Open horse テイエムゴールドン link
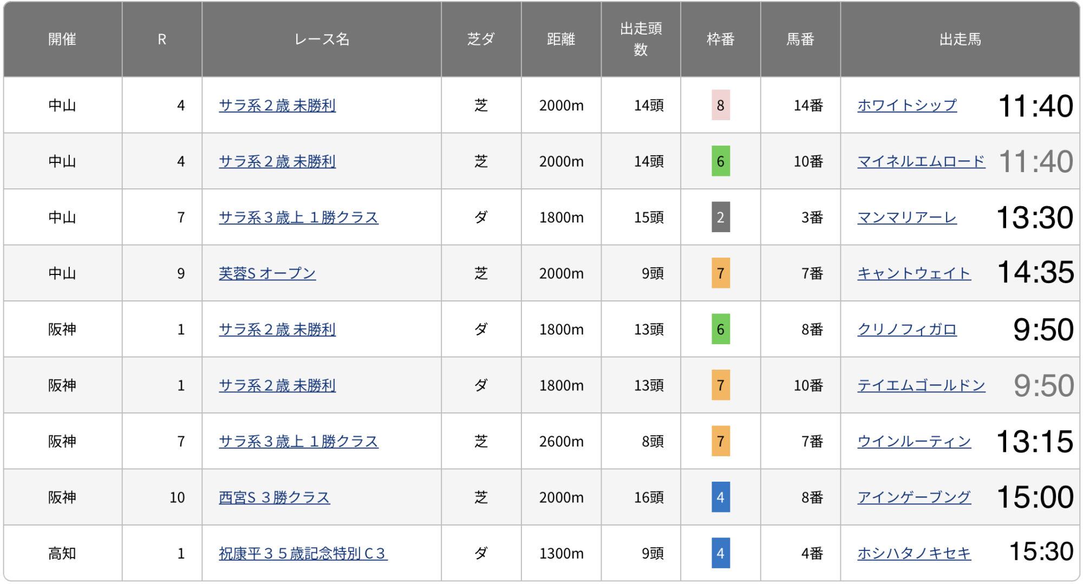This screenshot has height=584, width=1083. click(x=921, y=385)
